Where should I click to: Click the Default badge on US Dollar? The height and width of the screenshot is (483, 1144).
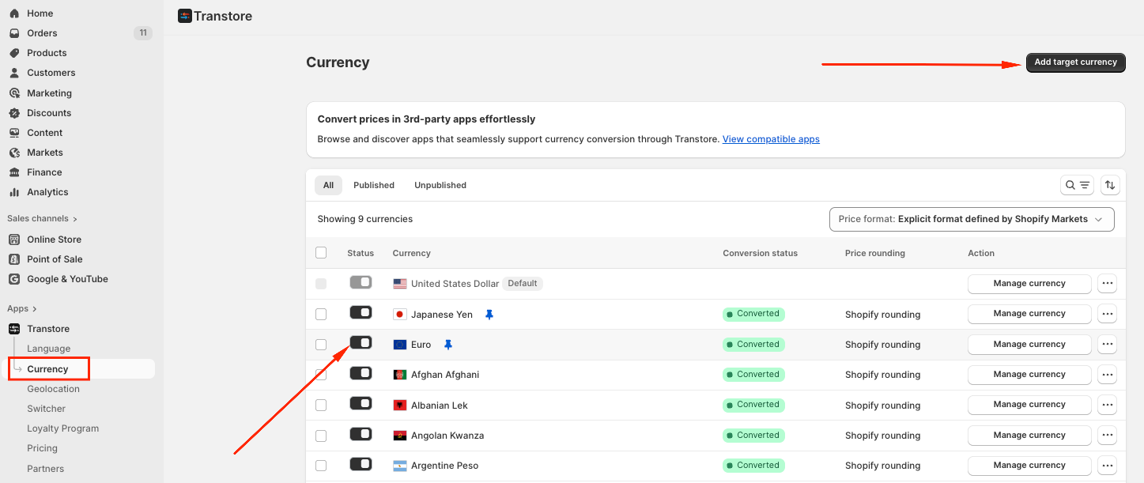click(x=523, y=284)
